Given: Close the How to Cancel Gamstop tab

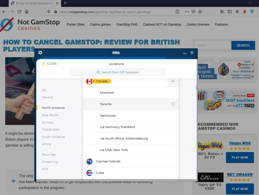Looking at the screenshot, I should [57, 3].
